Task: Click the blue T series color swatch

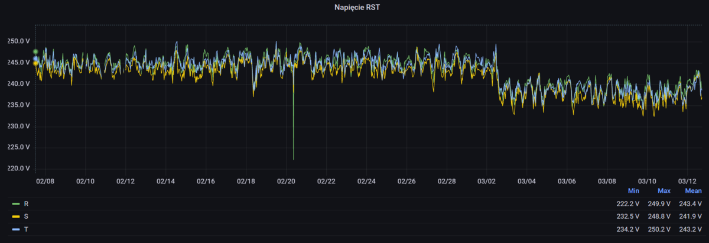Action: coord(16,229)
